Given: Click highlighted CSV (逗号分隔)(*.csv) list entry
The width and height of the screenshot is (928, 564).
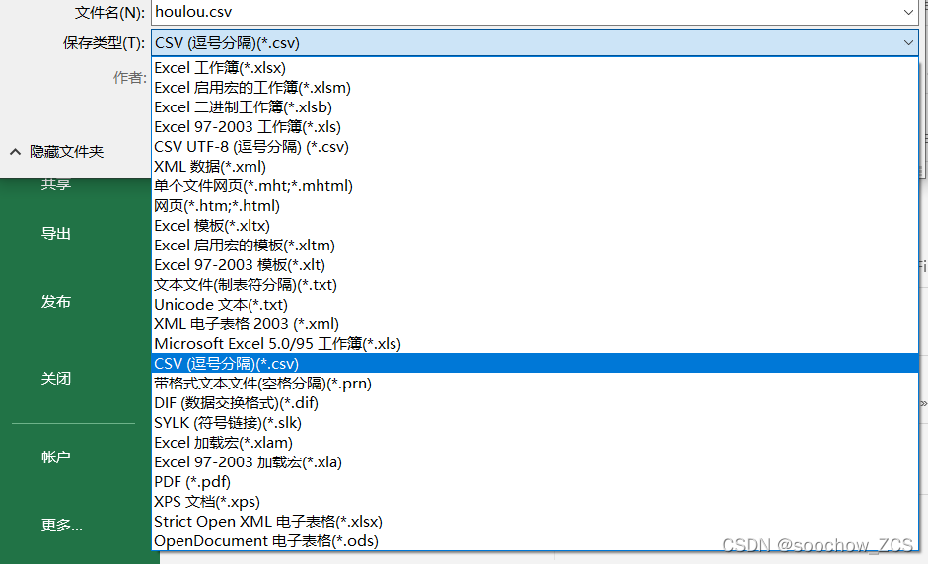Looking at the screenshot, I should pos(535,364).
